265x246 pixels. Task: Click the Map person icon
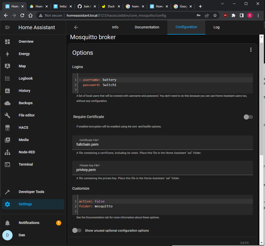tap(7, 66)
